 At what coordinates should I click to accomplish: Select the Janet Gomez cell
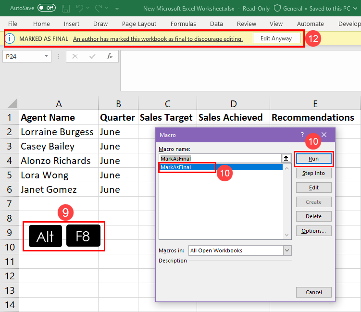pyautogui.click(x=59, y=189)
